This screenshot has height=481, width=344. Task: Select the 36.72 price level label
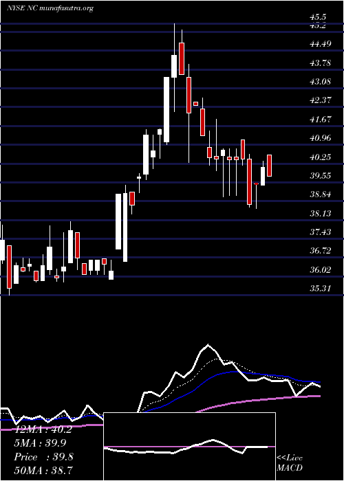[321, 251]
